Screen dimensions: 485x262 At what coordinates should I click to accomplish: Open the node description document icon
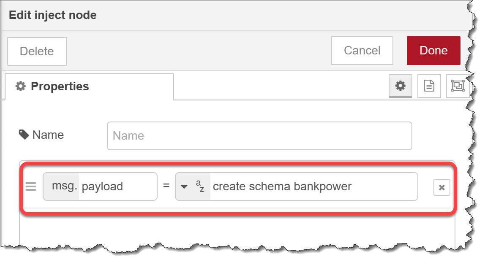429,86
